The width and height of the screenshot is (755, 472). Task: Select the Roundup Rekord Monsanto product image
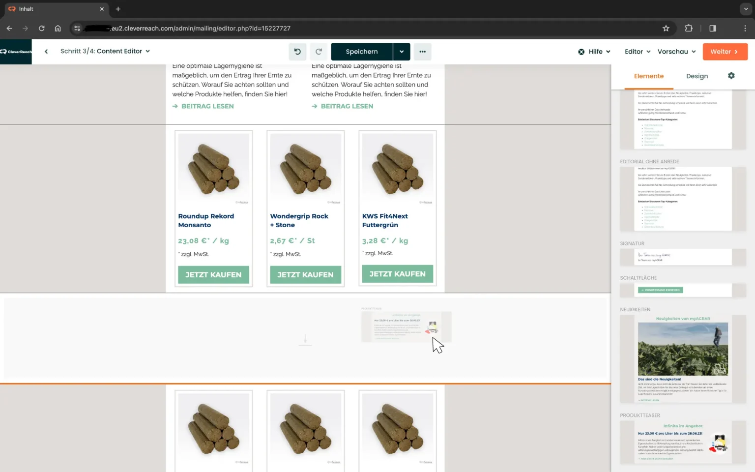pyautogui.click(x=213, y=169)
